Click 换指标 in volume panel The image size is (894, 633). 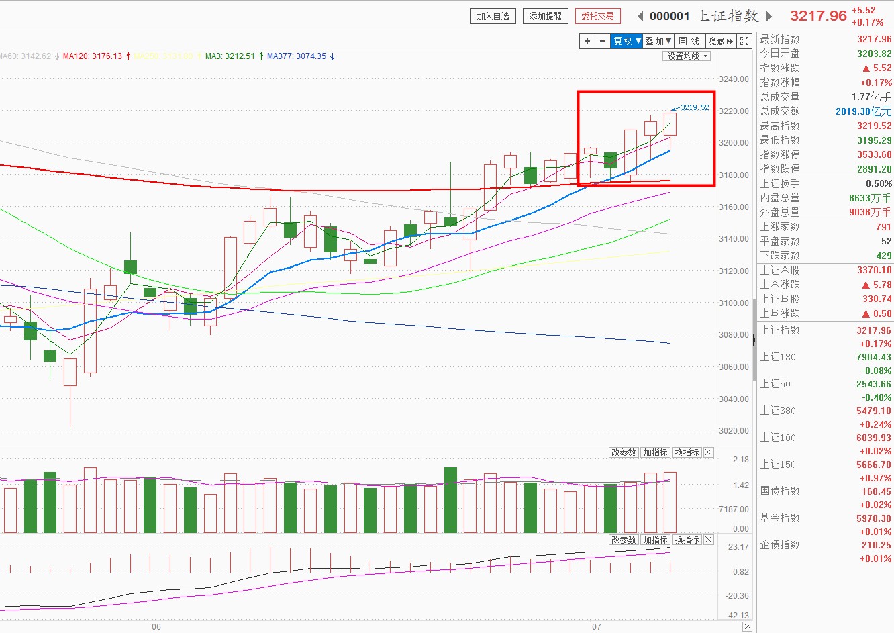click(687, 452)
